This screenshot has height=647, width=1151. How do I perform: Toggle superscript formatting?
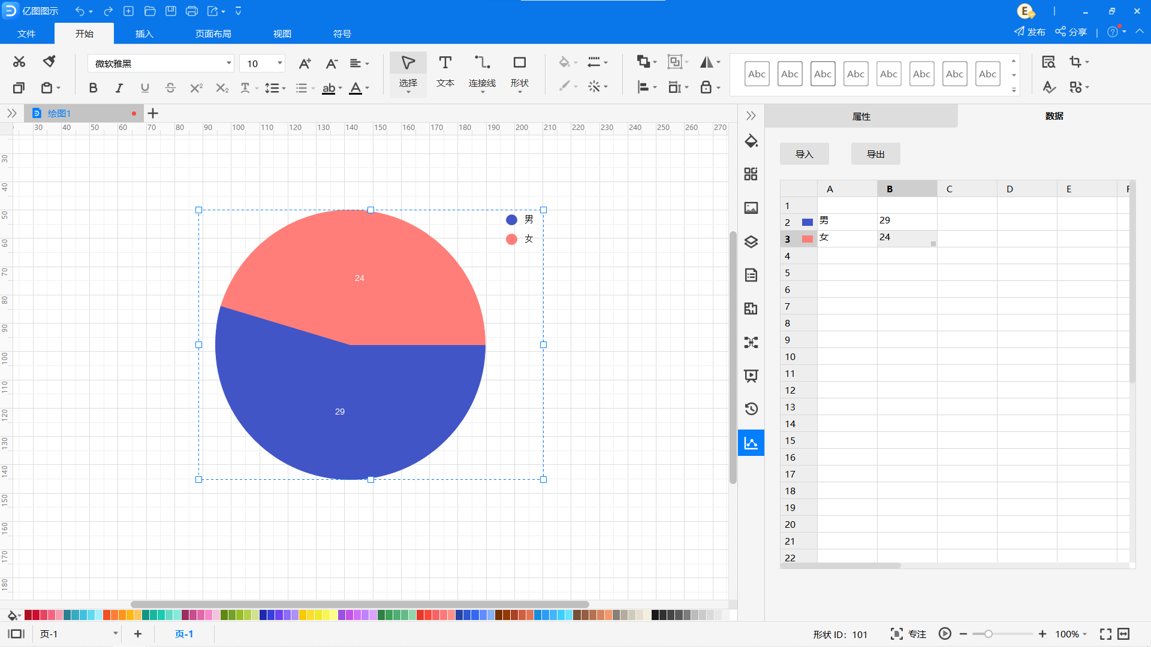click(196, 88)
